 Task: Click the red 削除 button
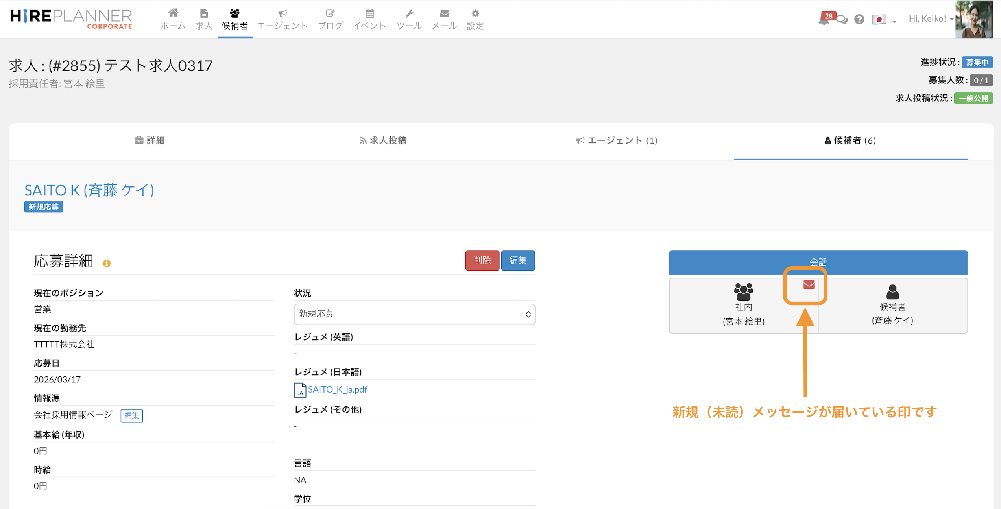click(x=482, y=260)
